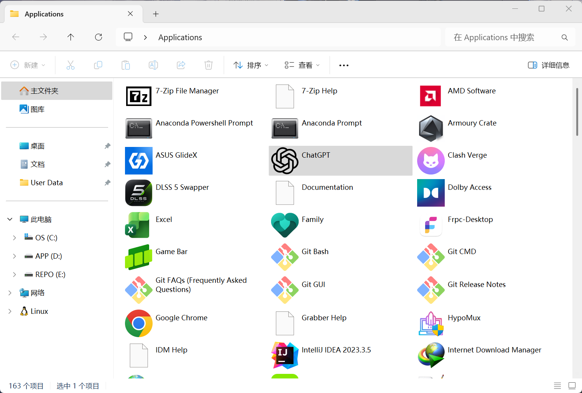Select the Armoury Crate icon
The height and width of the screenshot is (393, 582).
pos(431,129)
